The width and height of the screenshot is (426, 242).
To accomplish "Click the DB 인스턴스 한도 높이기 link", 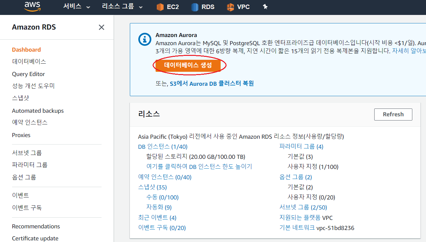I will (x=199, y=167).
